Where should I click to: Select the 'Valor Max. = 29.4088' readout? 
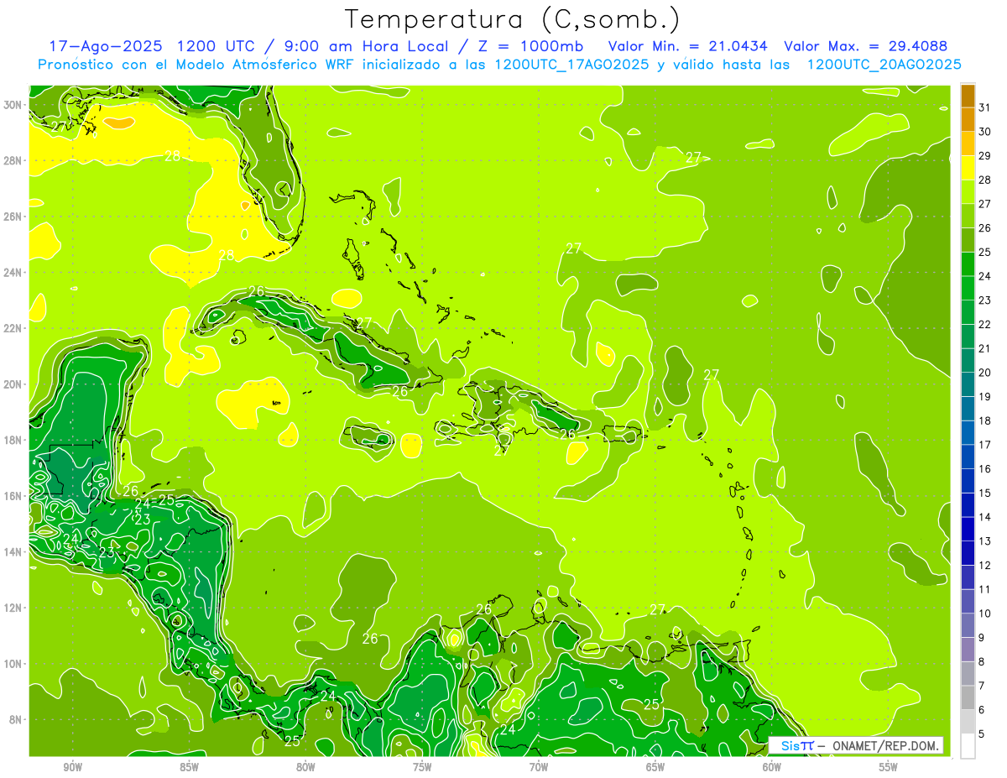pos(865,46)
